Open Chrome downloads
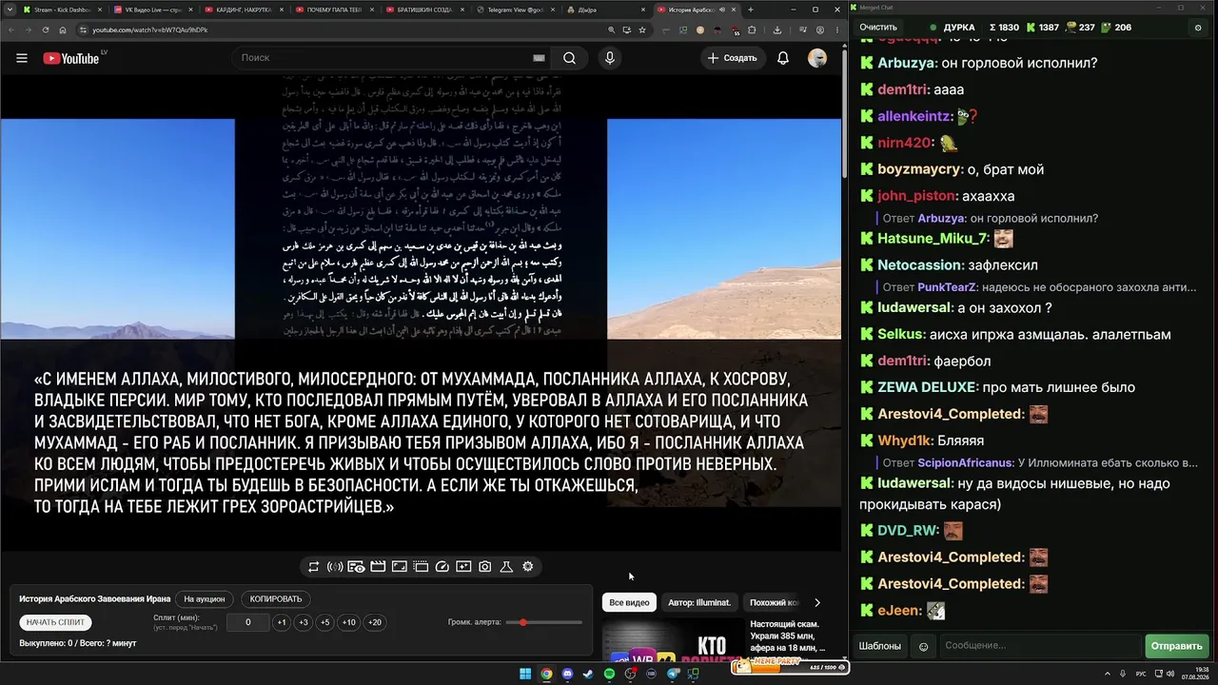This screenshot has height=685, width=1218. point(777,29)
